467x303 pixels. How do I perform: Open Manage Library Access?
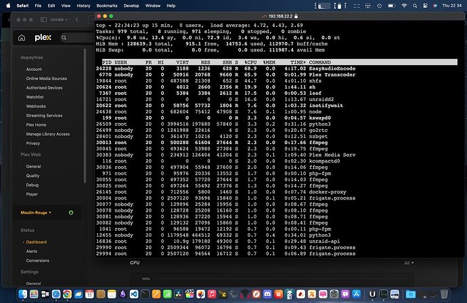click(48, 134)
